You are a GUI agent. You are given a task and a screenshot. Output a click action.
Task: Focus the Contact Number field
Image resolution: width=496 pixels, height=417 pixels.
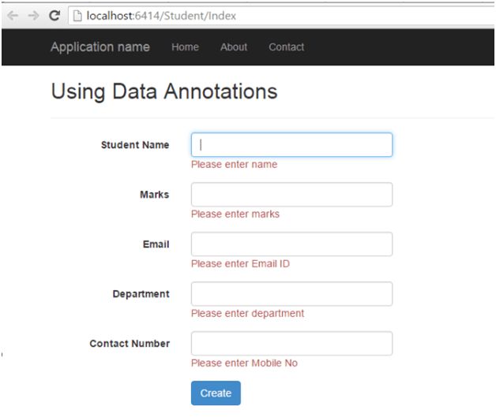(x=291, y=344)
